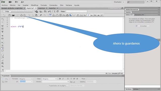
Task: Open the Edición menu
Action: pos(13,5)
